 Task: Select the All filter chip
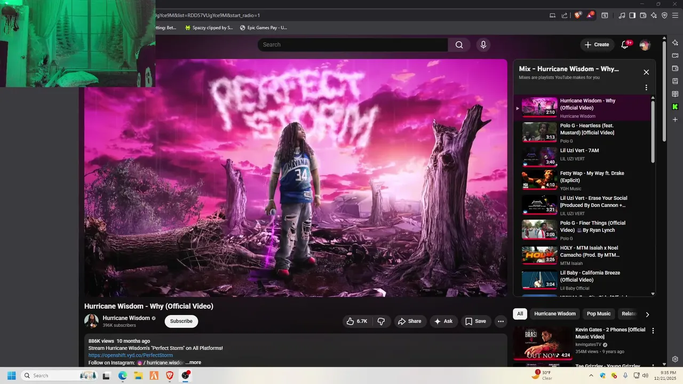[x=520, y=314]
